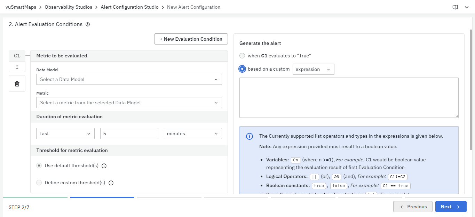Click help icon beside Alert Evaluation Conditions
This screenshot has width=475, height=217.
pyautogui.click(x=88, y=24)
